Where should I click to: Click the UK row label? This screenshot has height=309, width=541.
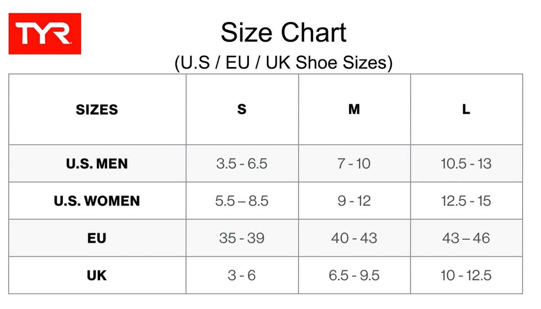point(97,276)
